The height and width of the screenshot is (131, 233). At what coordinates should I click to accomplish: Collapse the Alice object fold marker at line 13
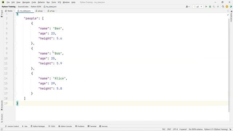[15, 74]
